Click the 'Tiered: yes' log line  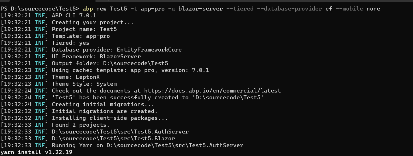click(70, 43)
